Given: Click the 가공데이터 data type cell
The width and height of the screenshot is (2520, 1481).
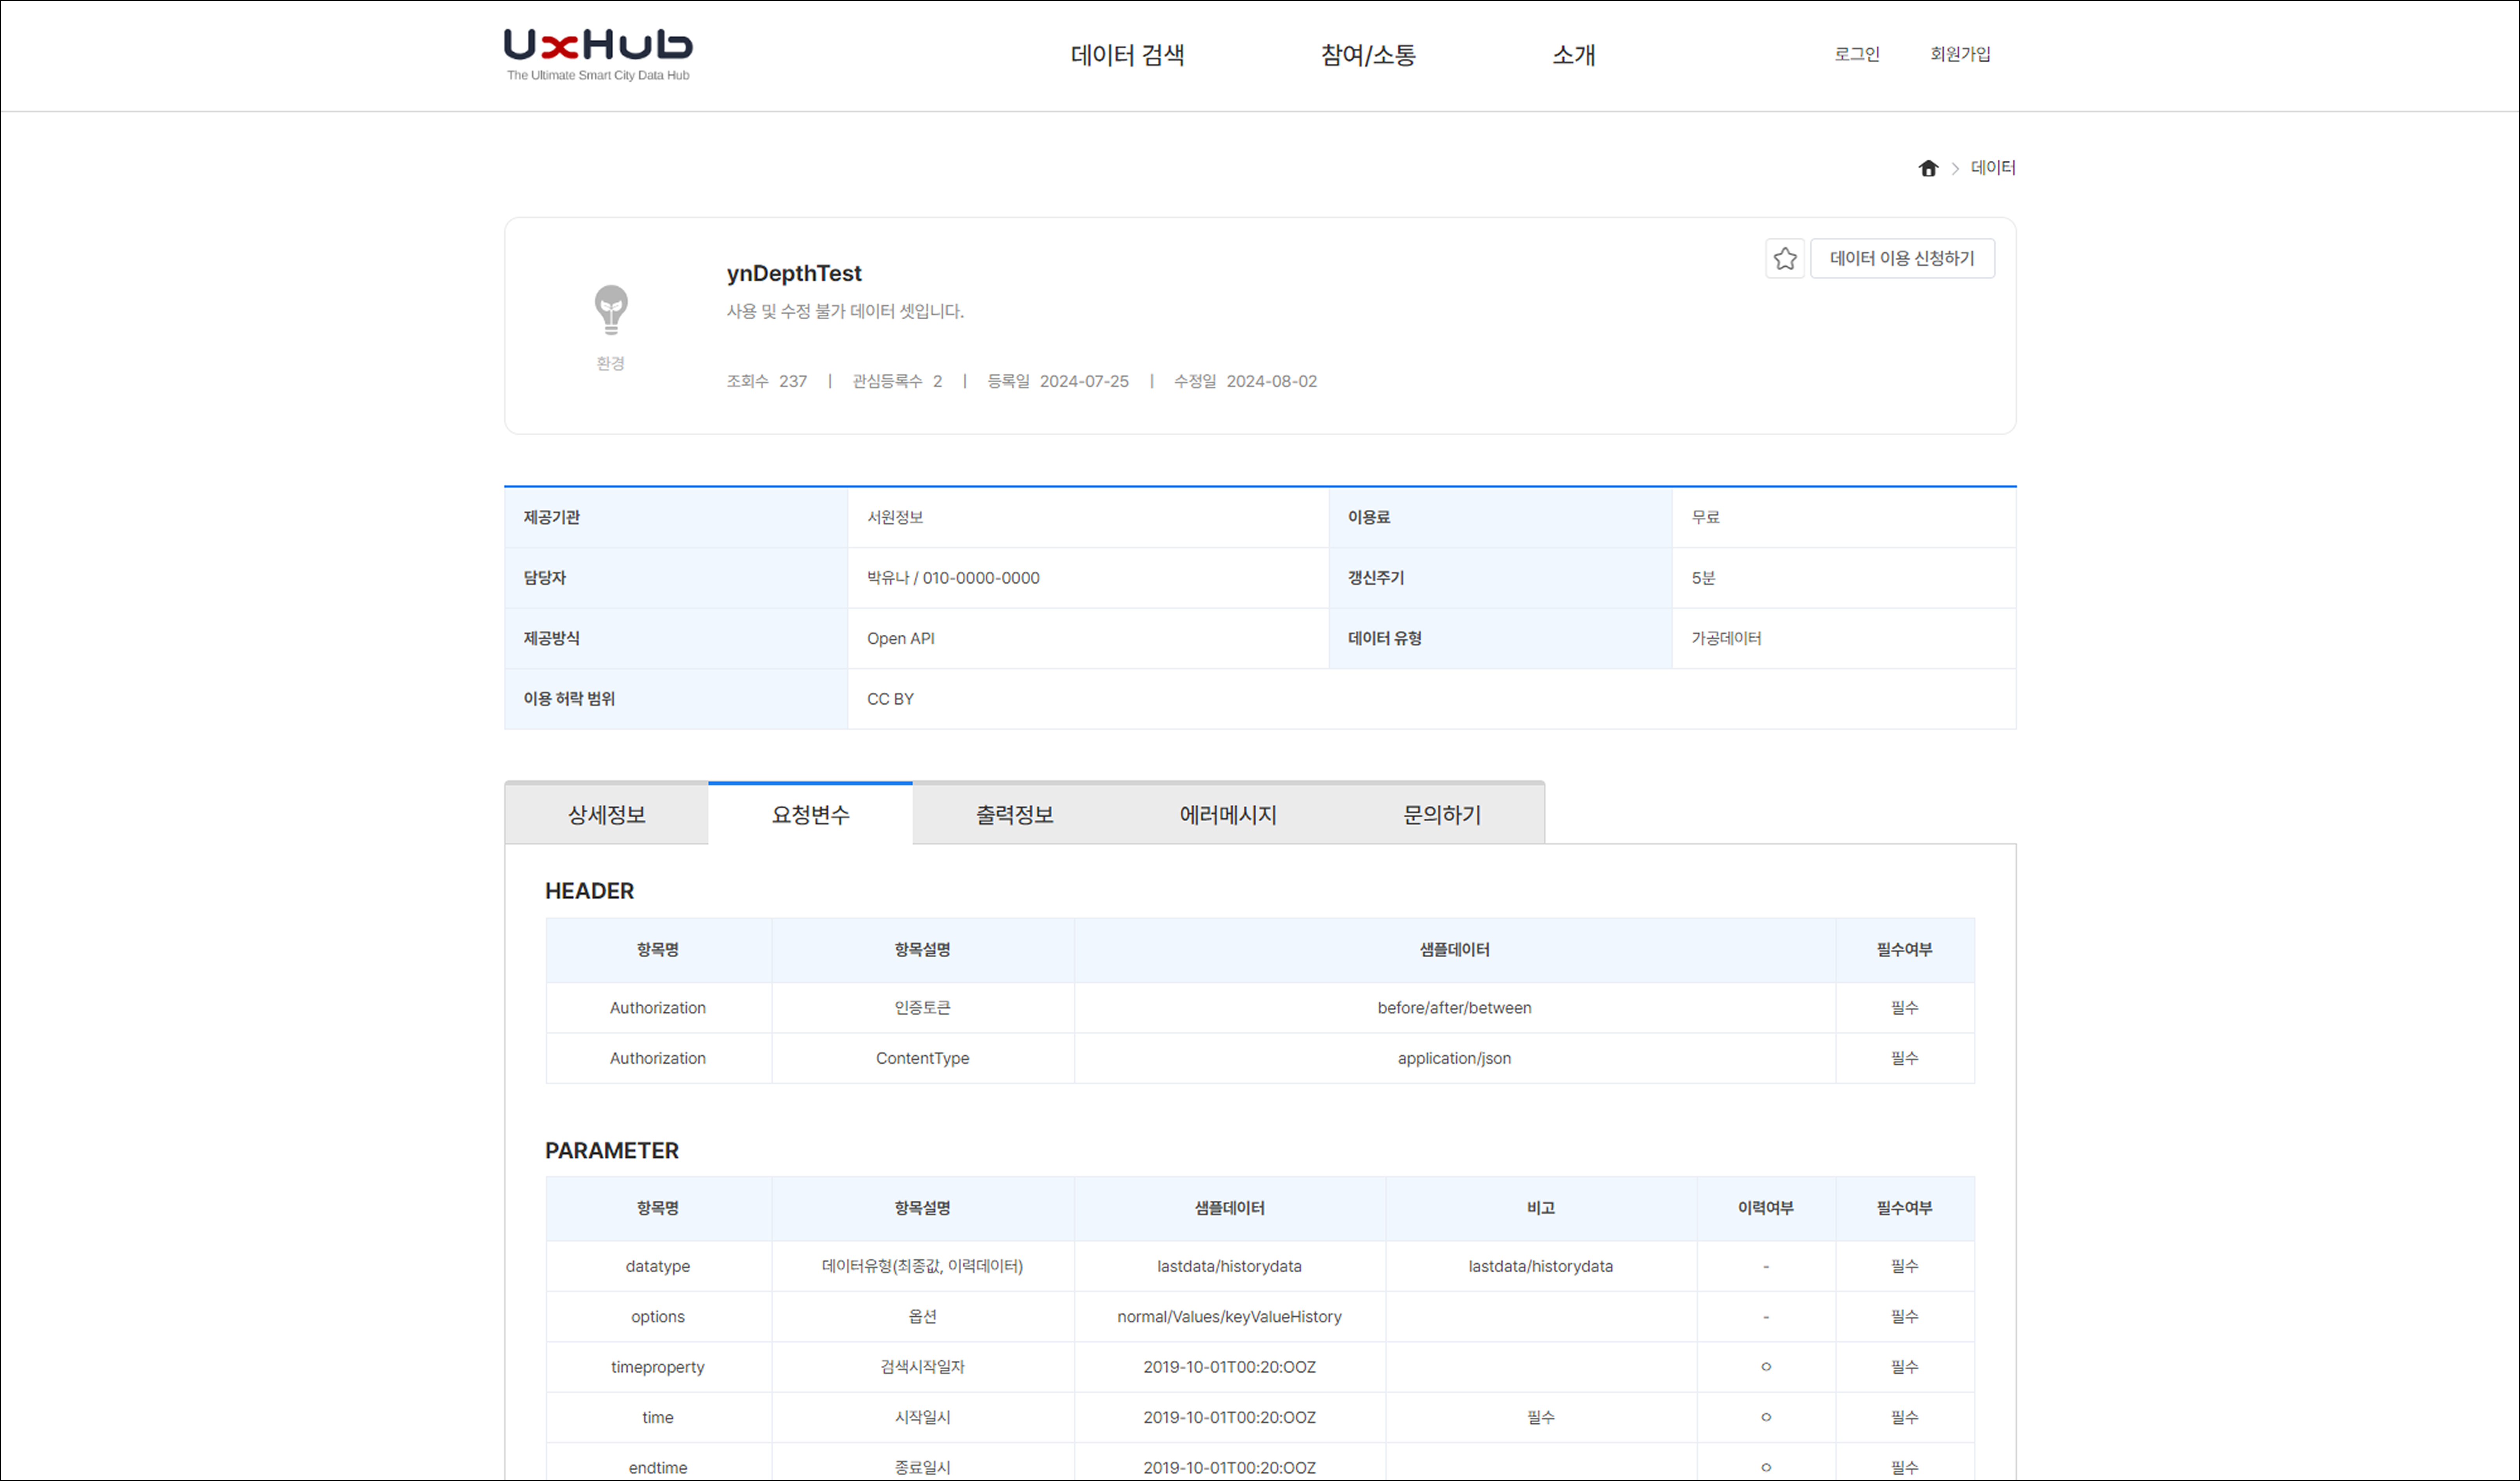Looking at the screenshot, I should click(1843, 638).
